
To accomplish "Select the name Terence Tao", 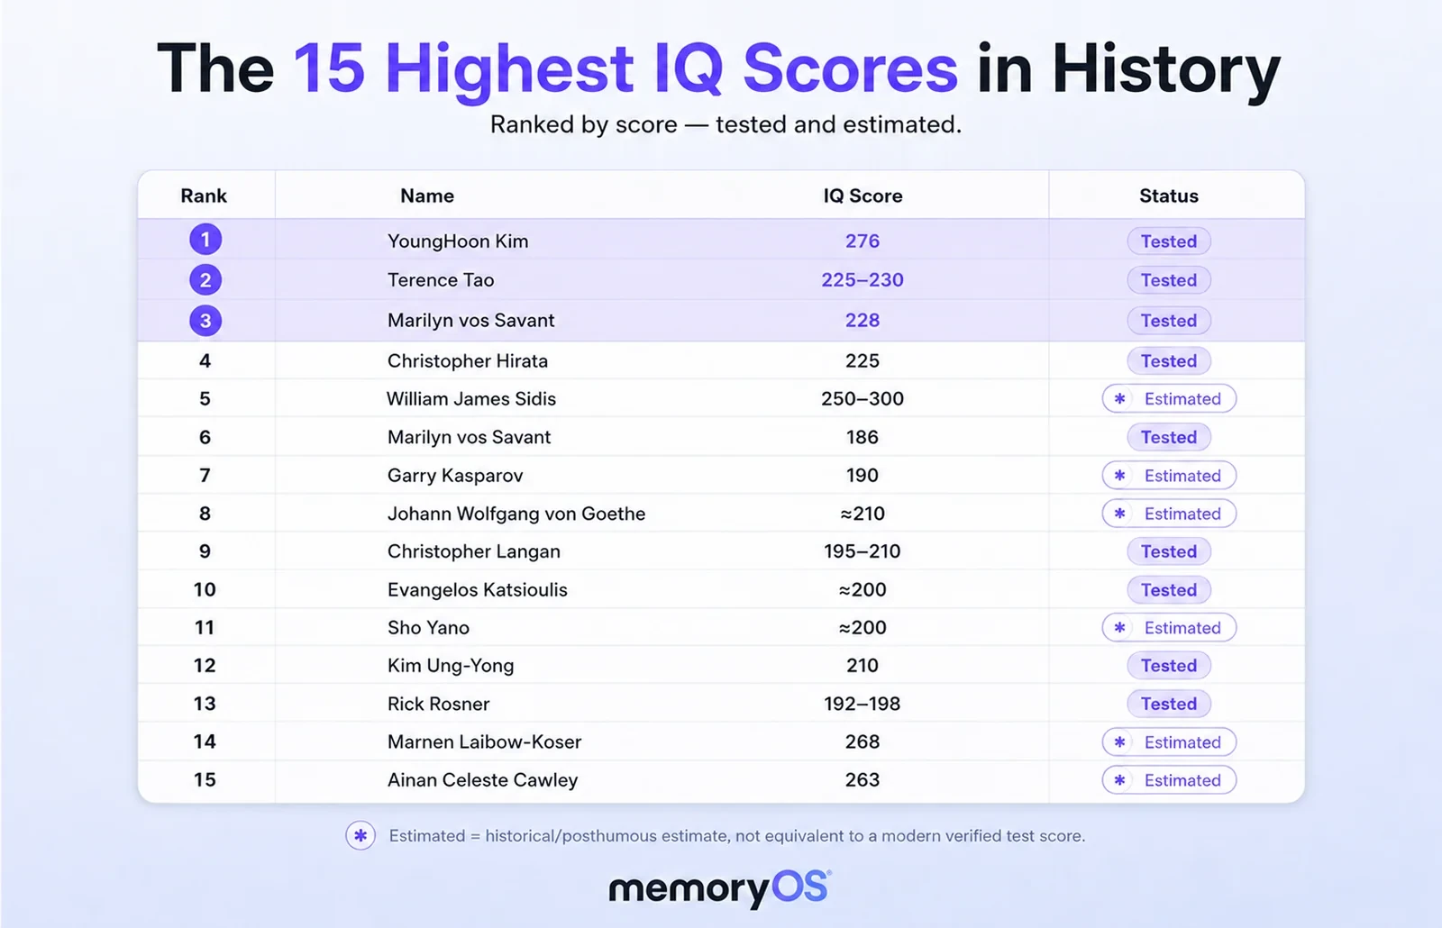I will click(441, 280).
